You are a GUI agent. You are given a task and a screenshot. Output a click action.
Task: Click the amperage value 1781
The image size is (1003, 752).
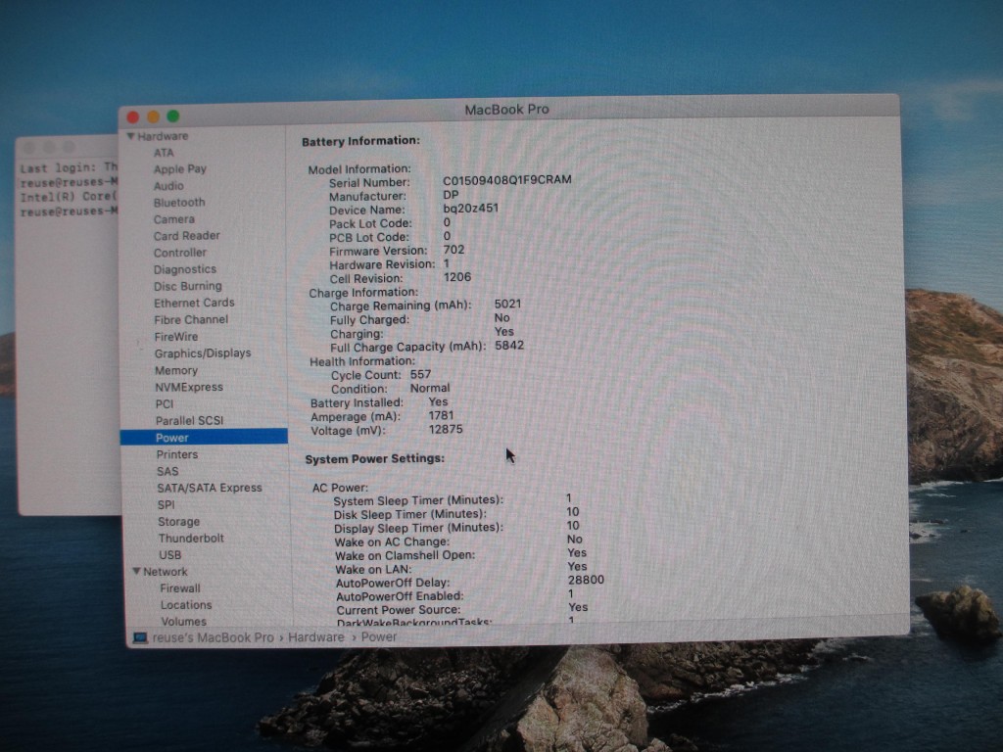pyautogui.click(x=441, y=415)
